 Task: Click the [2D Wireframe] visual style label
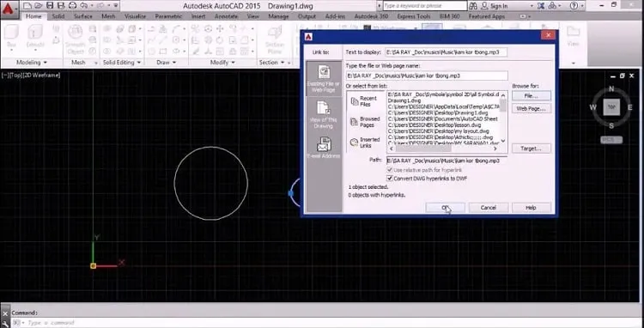click(41, 75)
